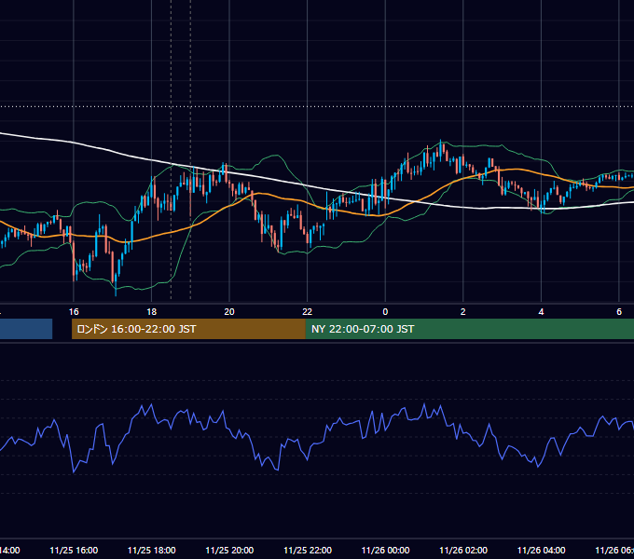Select the 11/25 16:00 date label
This screenshot has height=559, width=634.
click(74, 550)
